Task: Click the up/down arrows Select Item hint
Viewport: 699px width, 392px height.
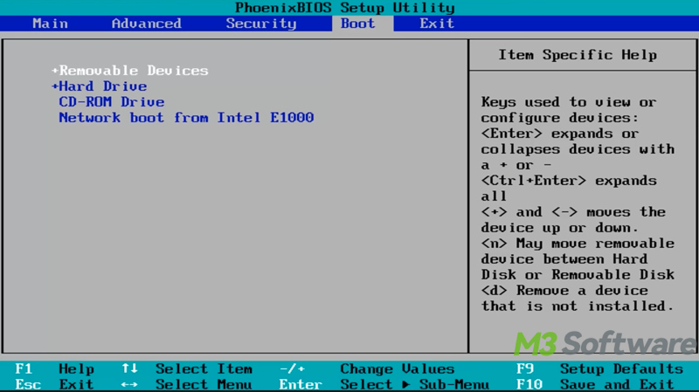Action: [x=185, y=368]
